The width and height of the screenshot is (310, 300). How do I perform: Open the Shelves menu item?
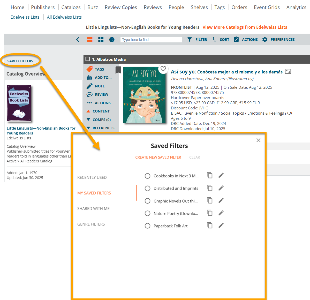tap(199, 7)
